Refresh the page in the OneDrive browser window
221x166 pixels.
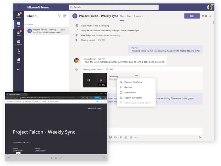click(15, 98)
